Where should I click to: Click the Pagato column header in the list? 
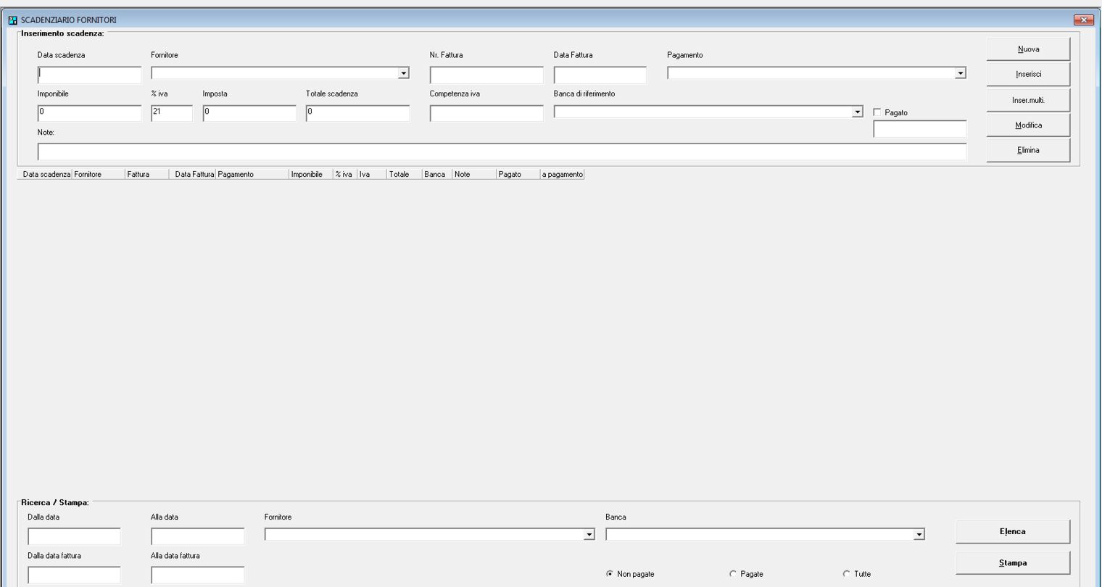[518, 175]
